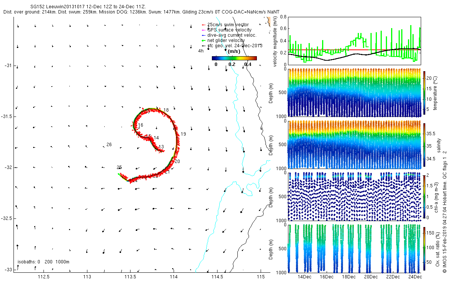Click latitude tick label '-32.5'
The image size is (450, 281).
click(x=7, y=218)
